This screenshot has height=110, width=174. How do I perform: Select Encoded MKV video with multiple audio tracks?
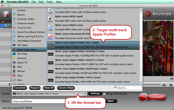pyautogui.click(x=81, y=12)
